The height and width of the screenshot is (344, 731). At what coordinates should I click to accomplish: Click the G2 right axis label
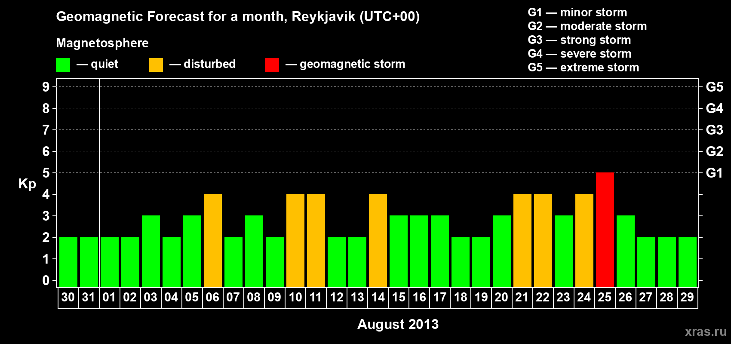coord(714,151)
